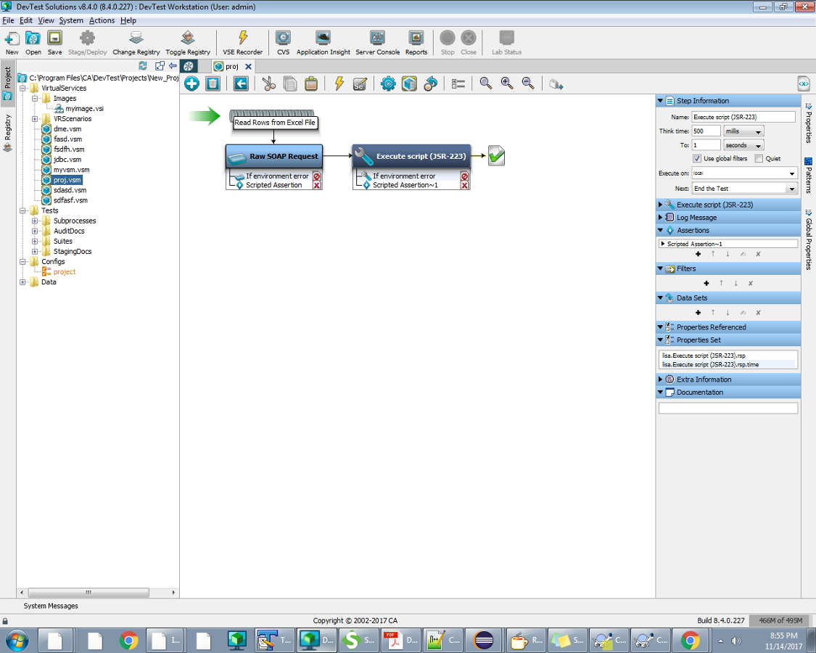The height and width of the screenshot is (653, 816).
Task: Click the blue plus add step icon
Action: (x=191, y=84)
